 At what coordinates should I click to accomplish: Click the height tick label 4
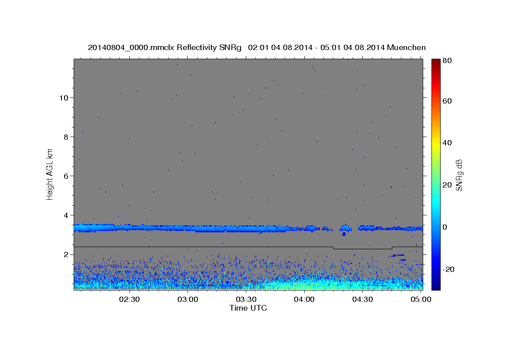(65, 215)
